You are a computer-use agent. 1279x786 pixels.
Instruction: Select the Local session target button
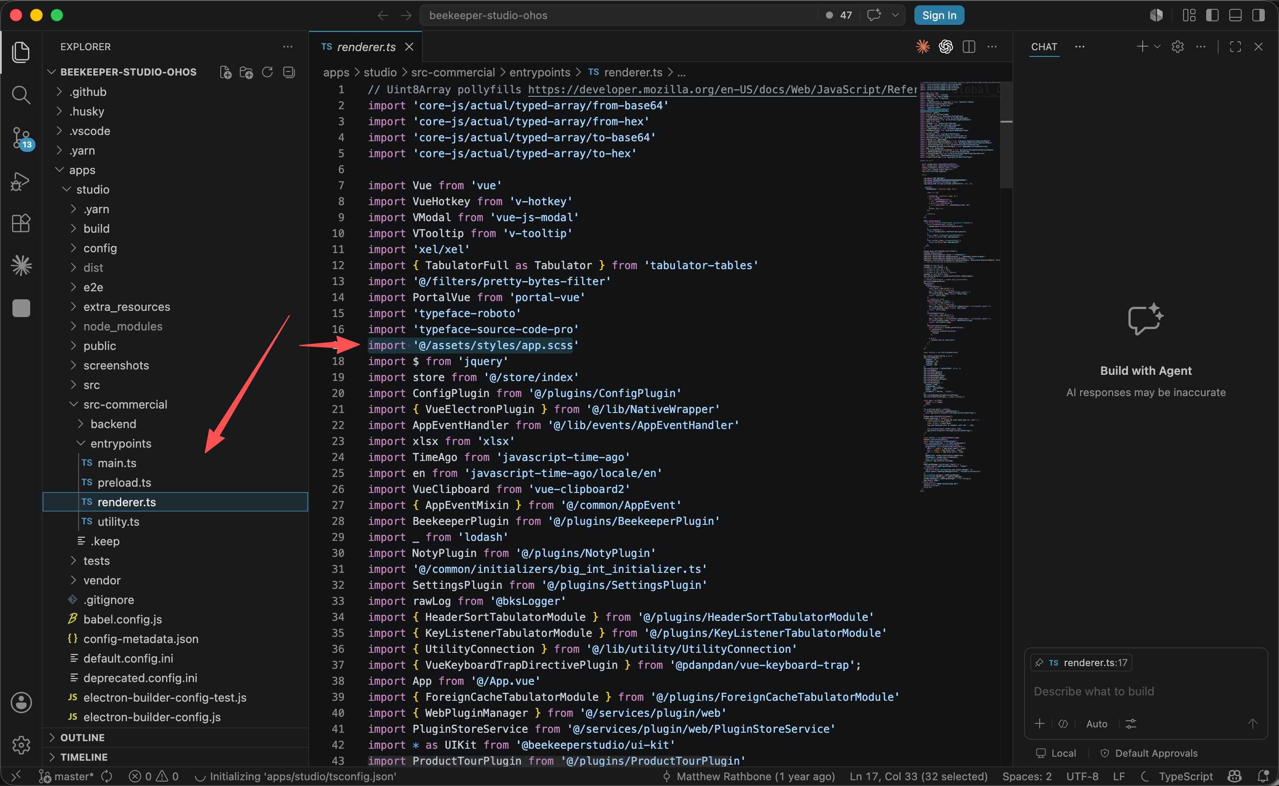pos(1056,753)
